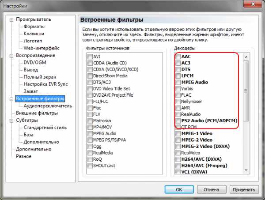265x200 pixels.
Task: Select Настройка EVR Sync item
Action: click(45, 84)
